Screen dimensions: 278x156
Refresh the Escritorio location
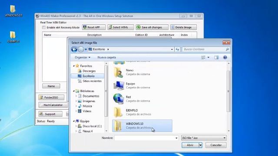pyautogui.click(x=177, y=49)
